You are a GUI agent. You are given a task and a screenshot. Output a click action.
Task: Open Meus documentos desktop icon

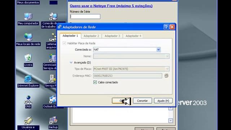(x=28, y=3)
